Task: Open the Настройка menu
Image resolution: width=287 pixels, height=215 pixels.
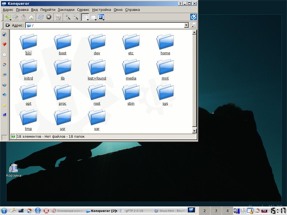Action: (101, 10)
